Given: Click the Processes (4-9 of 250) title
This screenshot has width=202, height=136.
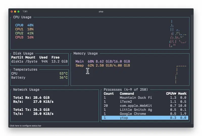Looking at the screenshot, I should tap(126, 89).
